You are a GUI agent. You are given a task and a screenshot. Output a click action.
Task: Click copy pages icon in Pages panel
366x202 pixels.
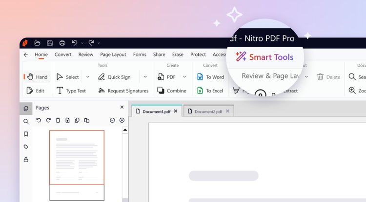tap(77, 120)
